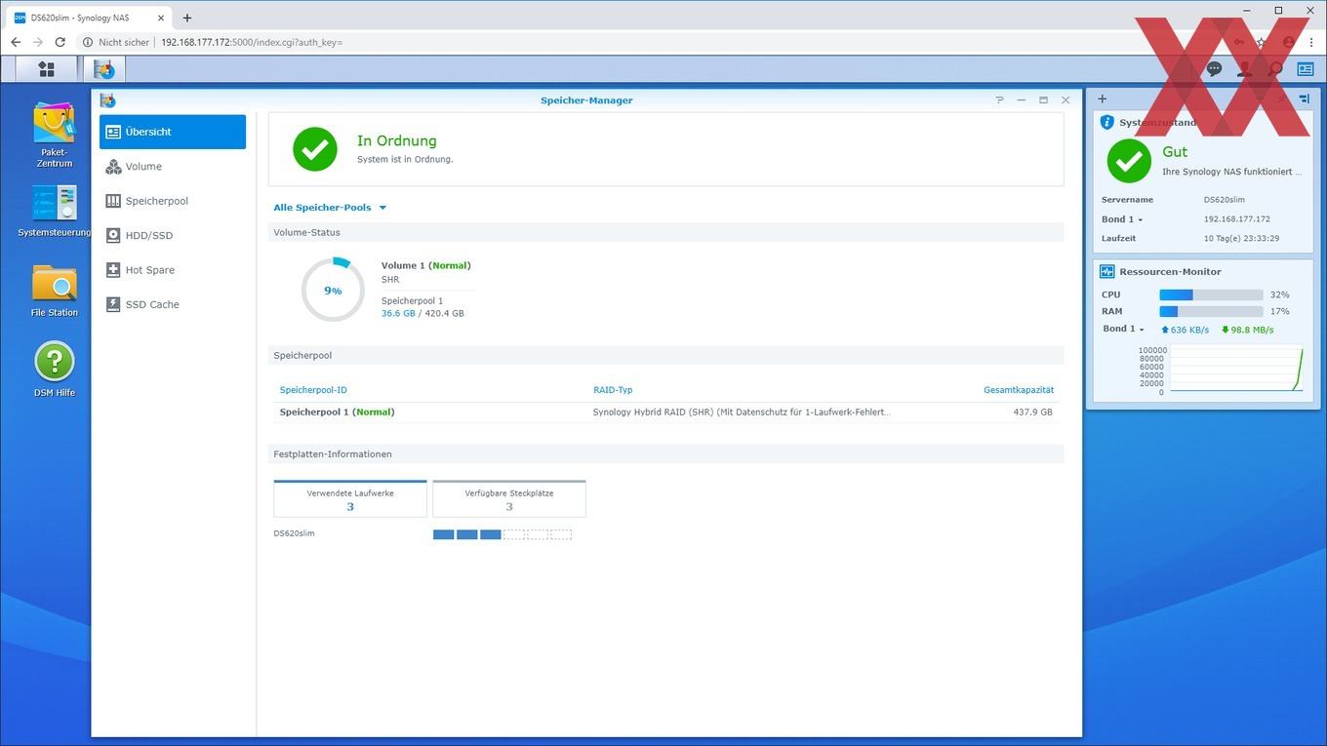Select Verfügbare Steckplätze tab
This screenshot has height=746, width=1327.
coord(509,499)
